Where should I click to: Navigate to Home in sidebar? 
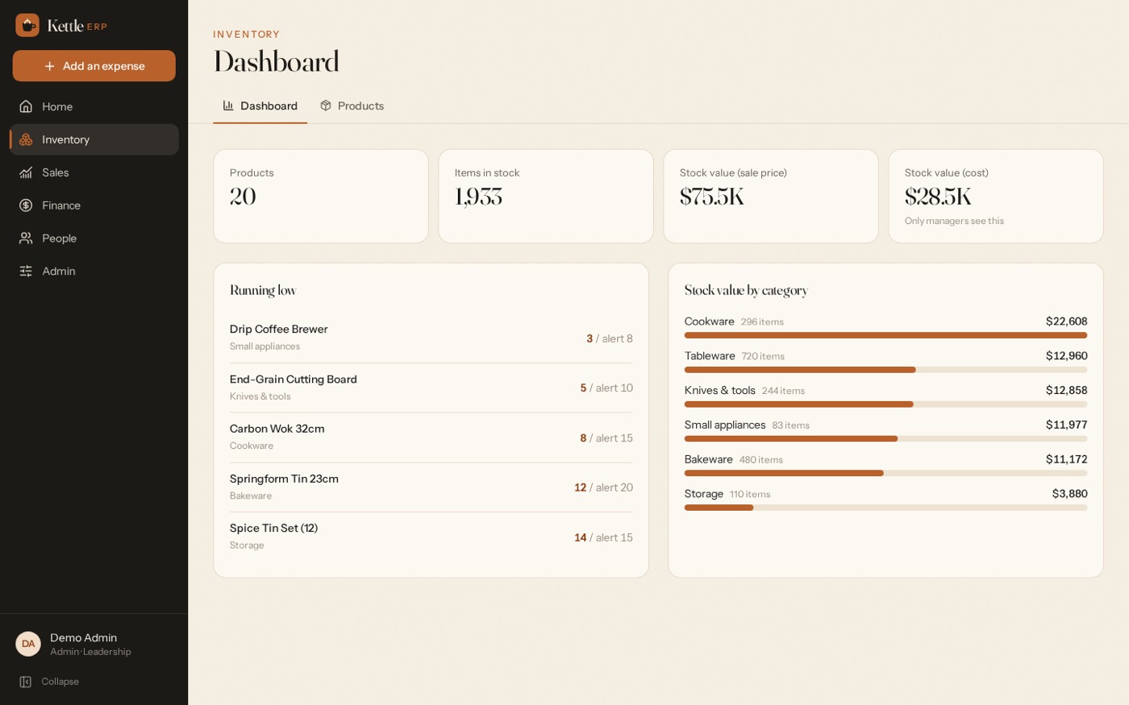tap(94, 106)
